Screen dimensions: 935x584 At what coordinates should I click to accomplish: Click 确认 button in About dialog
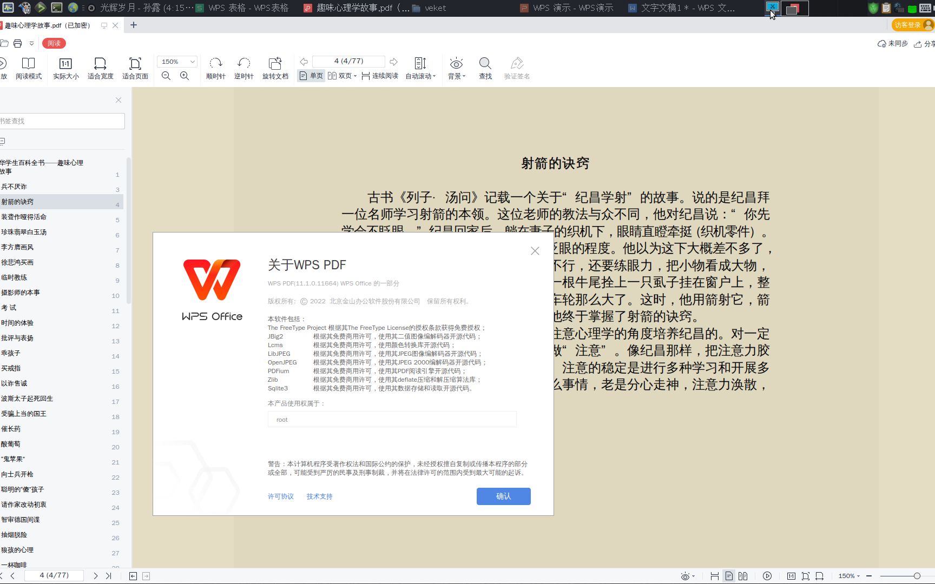coord(504,496)
